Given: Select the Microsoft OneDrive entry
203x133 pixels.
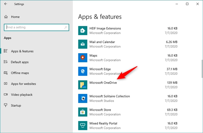Looking at the screenshot, I should [x=128, y=85].
